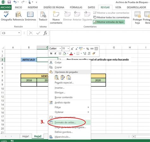Viewport: 150px width, 142px height.
Task: Click Proteger hoja icon
Action: (x=137, y=17)
